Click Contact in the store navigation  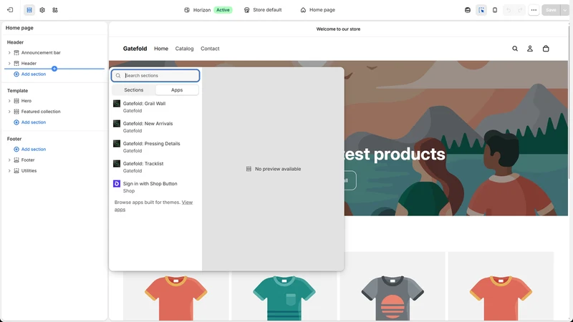pyautogui.click(x=210, y=49)
